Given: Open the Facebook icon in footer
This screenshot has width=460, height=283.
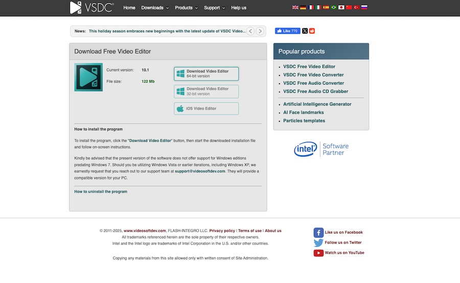Looking at the screenshot, I should pos(318,233).
